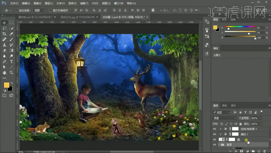Viewport: 271px width, 153px height.
Task: Select the History Brush tool
Action: point(11,45)
